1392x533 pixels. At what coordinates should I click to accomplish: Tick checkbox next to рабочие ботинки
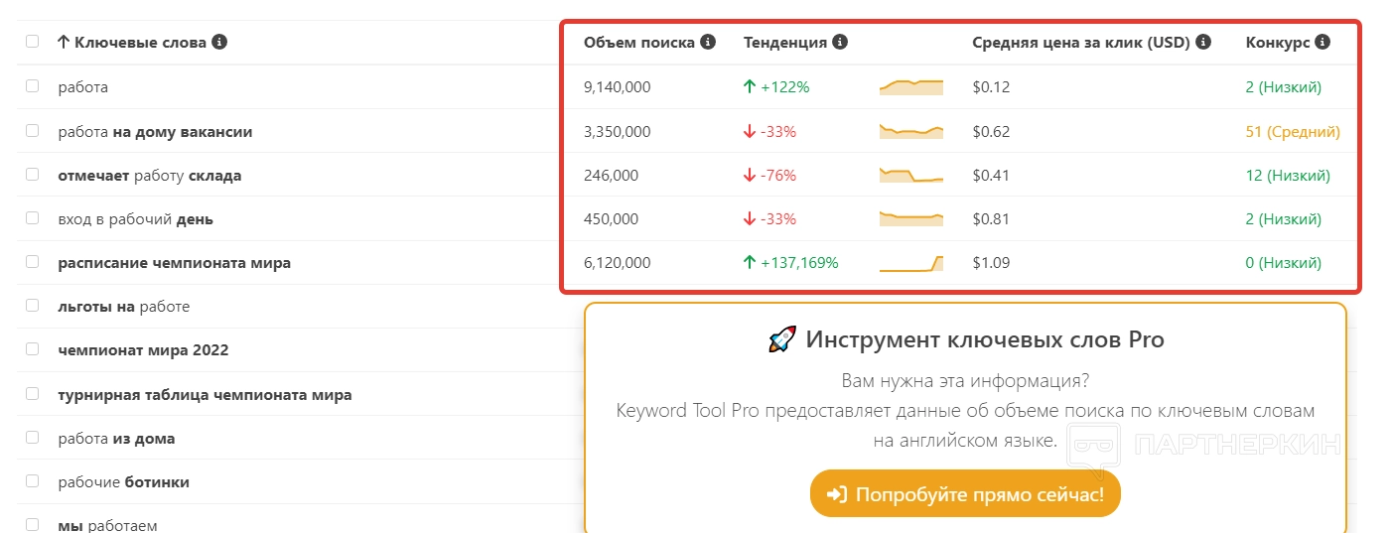tap(33, 482)
